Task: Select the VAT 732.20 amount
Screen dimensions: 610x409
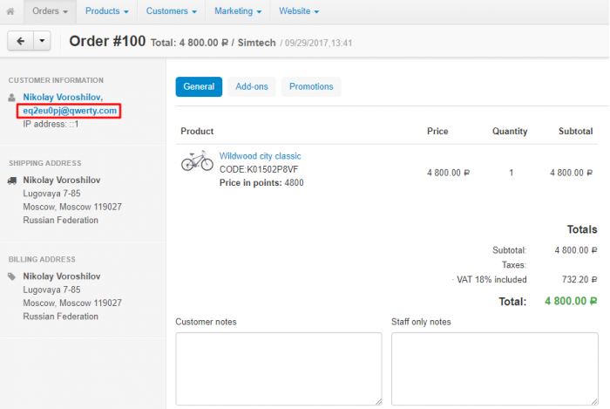Action: click(579, 279)
